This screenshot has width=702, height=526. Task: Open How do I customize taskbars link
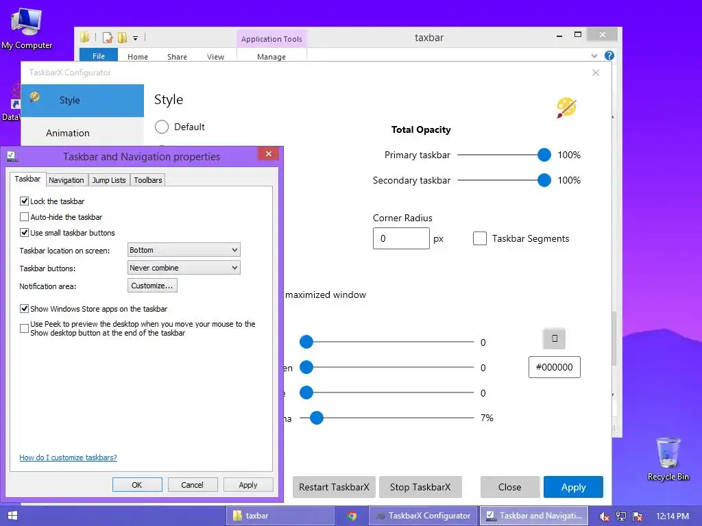(68, 458)
